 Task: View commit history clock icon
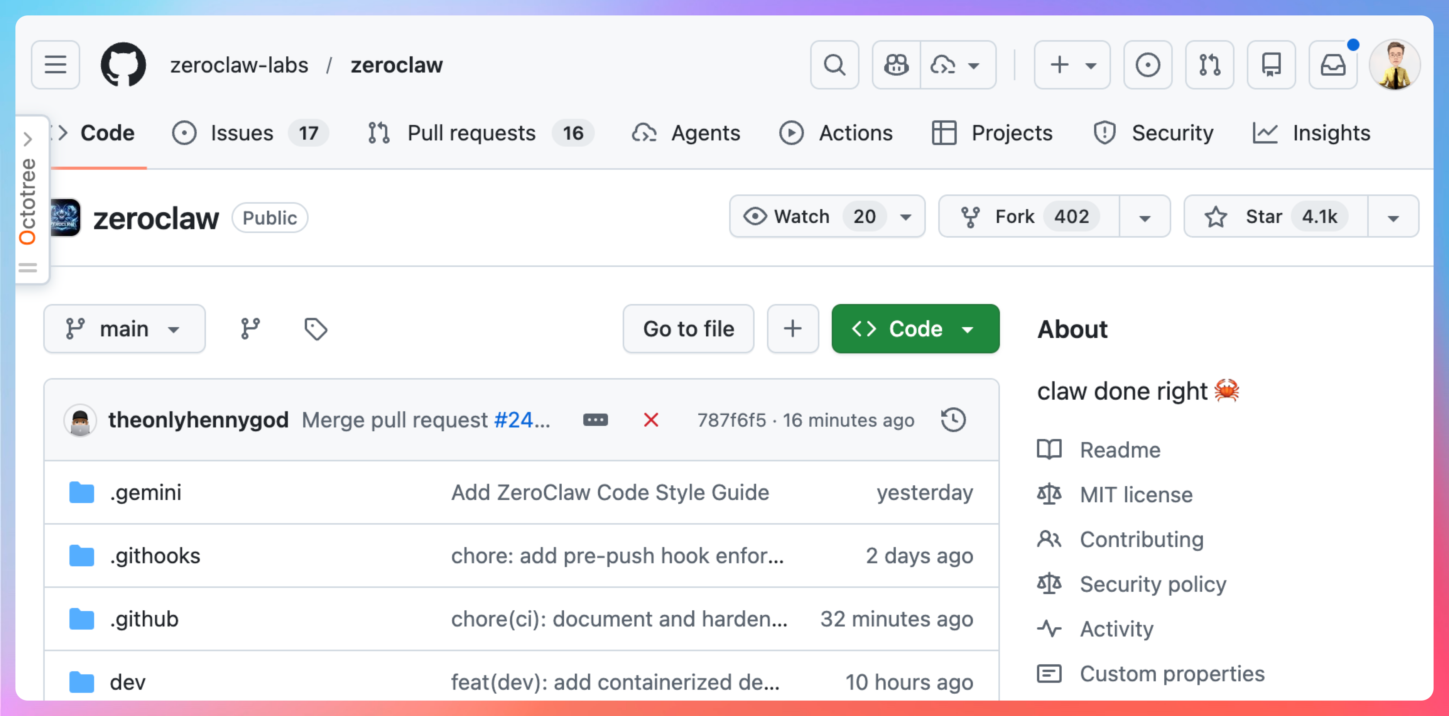[x=952, y=420]
